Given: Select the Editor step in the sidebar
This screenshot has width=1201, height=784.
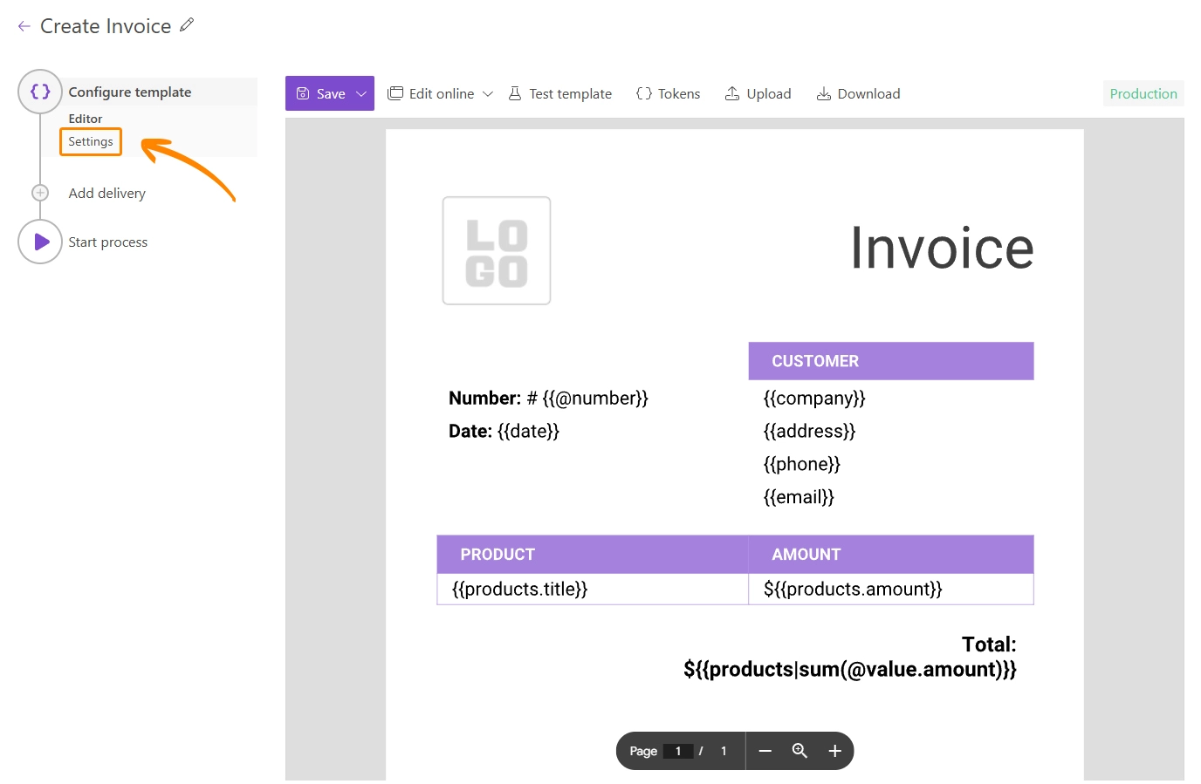Looking at the screenshot, I should (x=86, y=119).
